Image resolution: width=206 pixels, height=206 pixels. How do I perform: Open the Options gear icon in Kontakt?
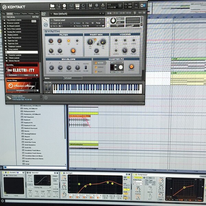[x=96, y=6]
